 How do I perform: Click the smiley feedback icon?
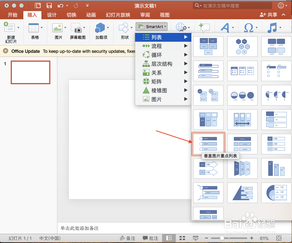click(x=281, y=6)
